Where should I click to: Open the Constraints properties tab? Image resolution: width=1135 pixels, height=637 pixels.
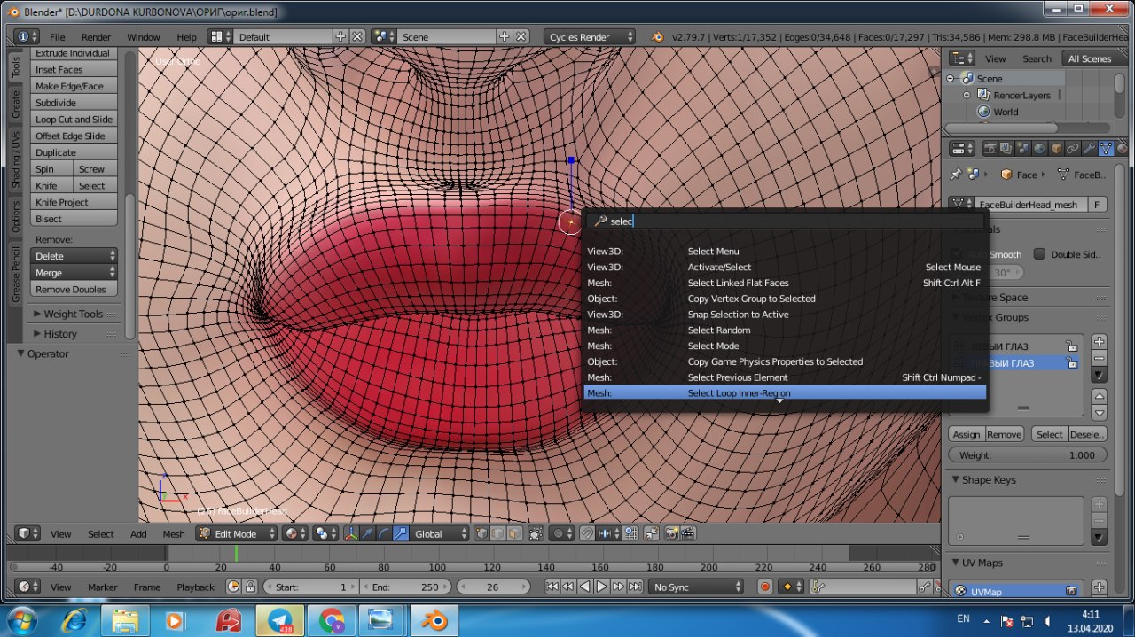tap(1073, 149)
